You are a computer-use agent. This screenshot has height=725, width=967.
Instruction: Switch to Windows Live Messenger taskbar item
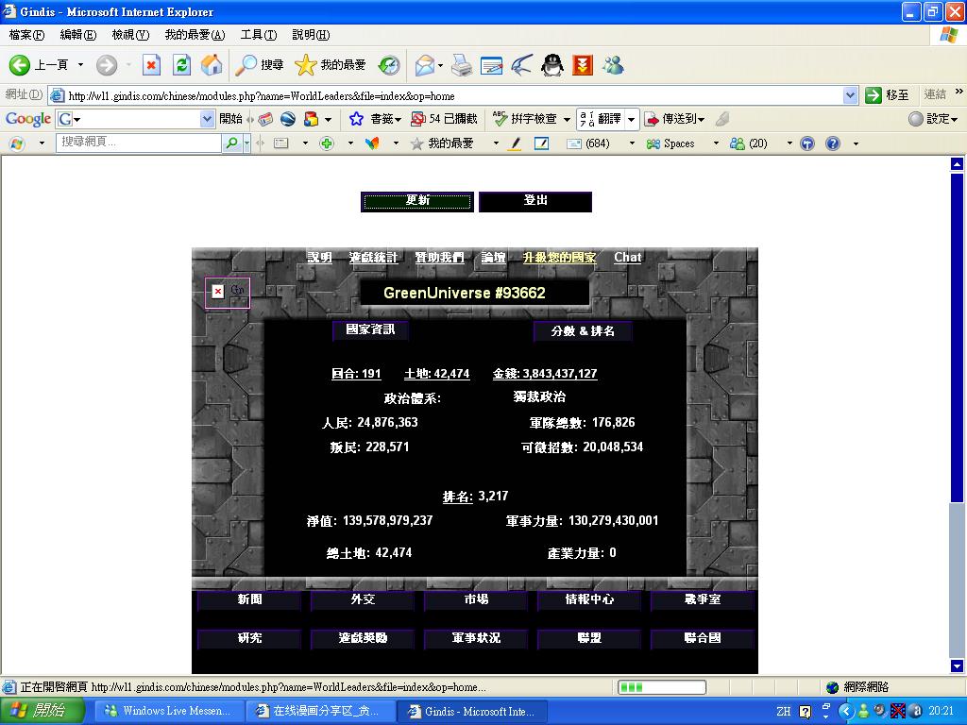coord(168,711)
